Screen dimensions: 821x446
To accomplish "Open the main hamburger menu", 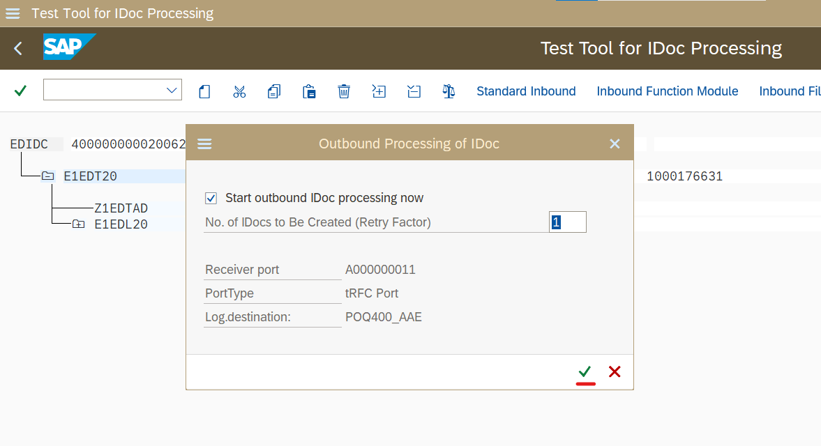I will click(13, 13).
